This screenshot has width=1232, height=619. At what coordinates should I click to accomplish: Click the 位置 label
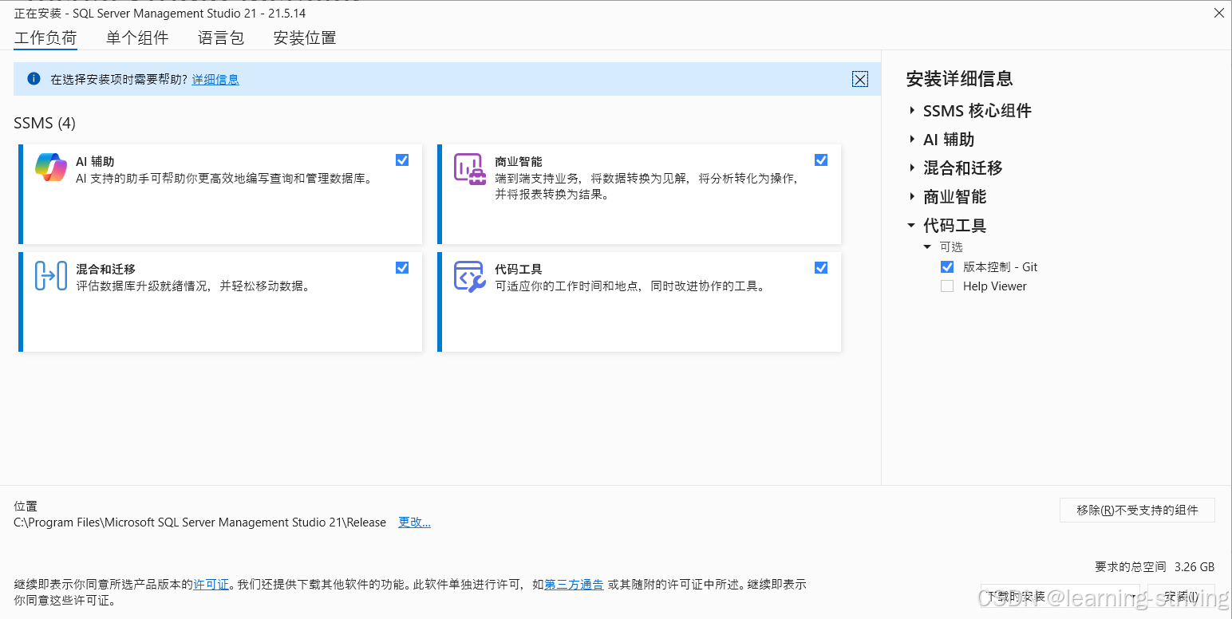(x=26, y=507)
